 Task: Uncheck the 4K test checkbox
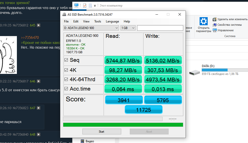[66, 70]
